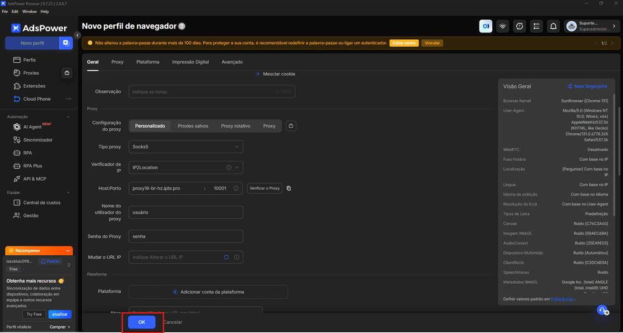Select the Proxy option at segment end

click(269, 126)
